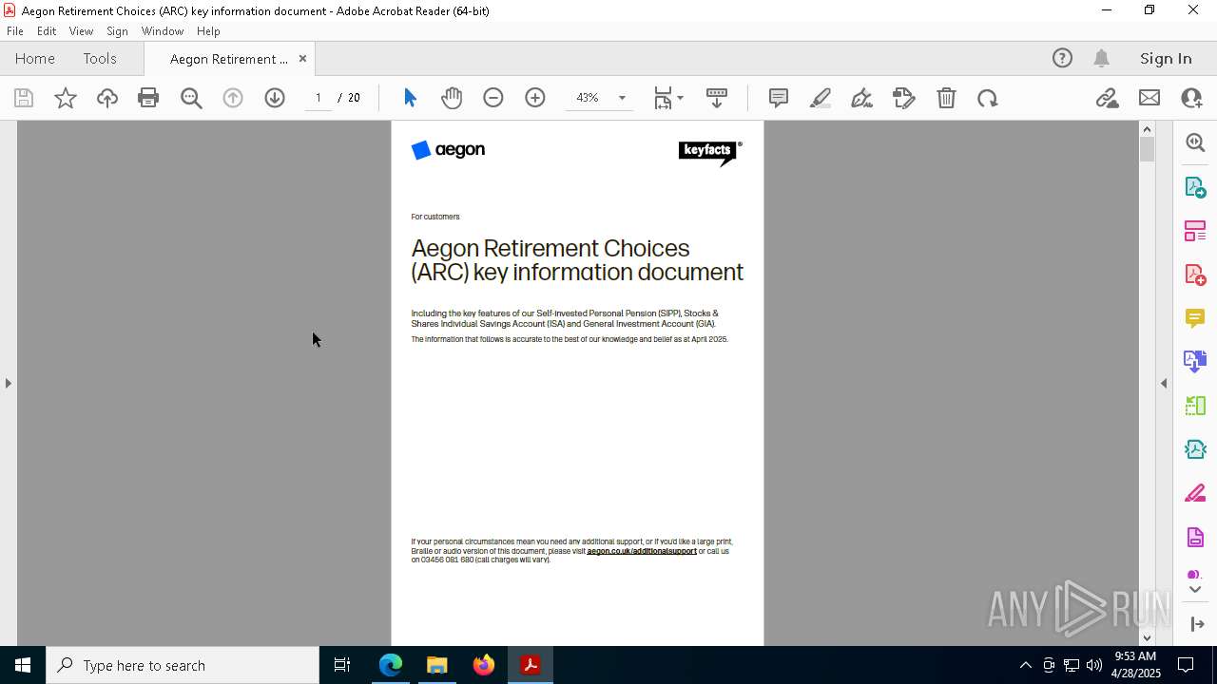The height and width of the screenshot is (684, 1217).
Task: Open File Explorer from the taskbar
Action: pyautogui.click(x=437, y=665)
